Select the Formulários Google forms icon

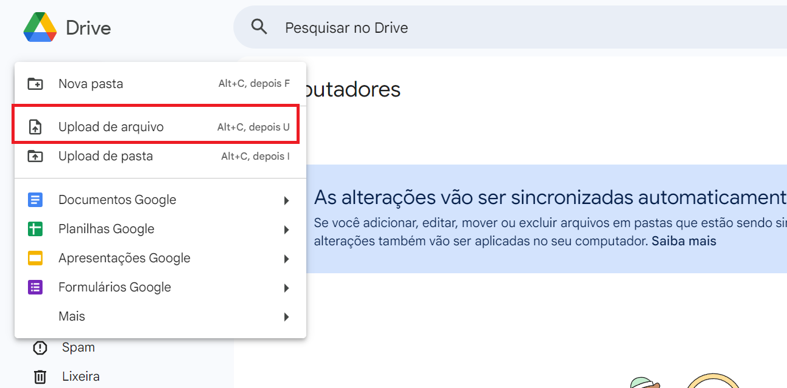coord(36,287)
